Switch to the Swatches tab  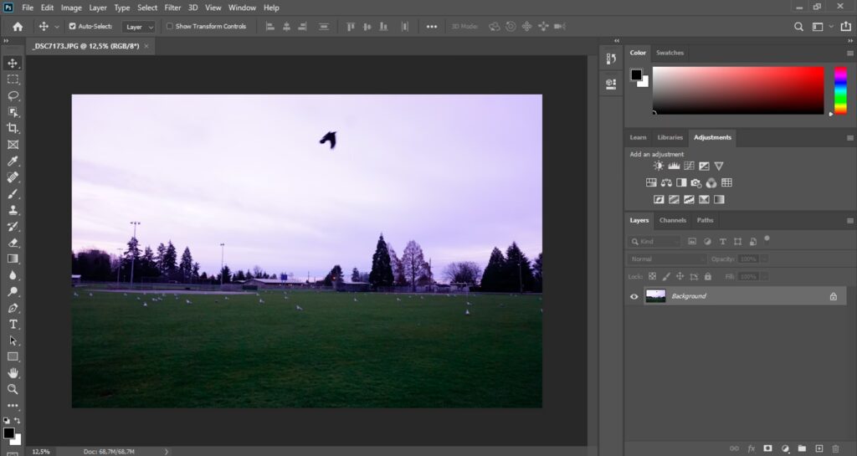click(x=670, y=53)
